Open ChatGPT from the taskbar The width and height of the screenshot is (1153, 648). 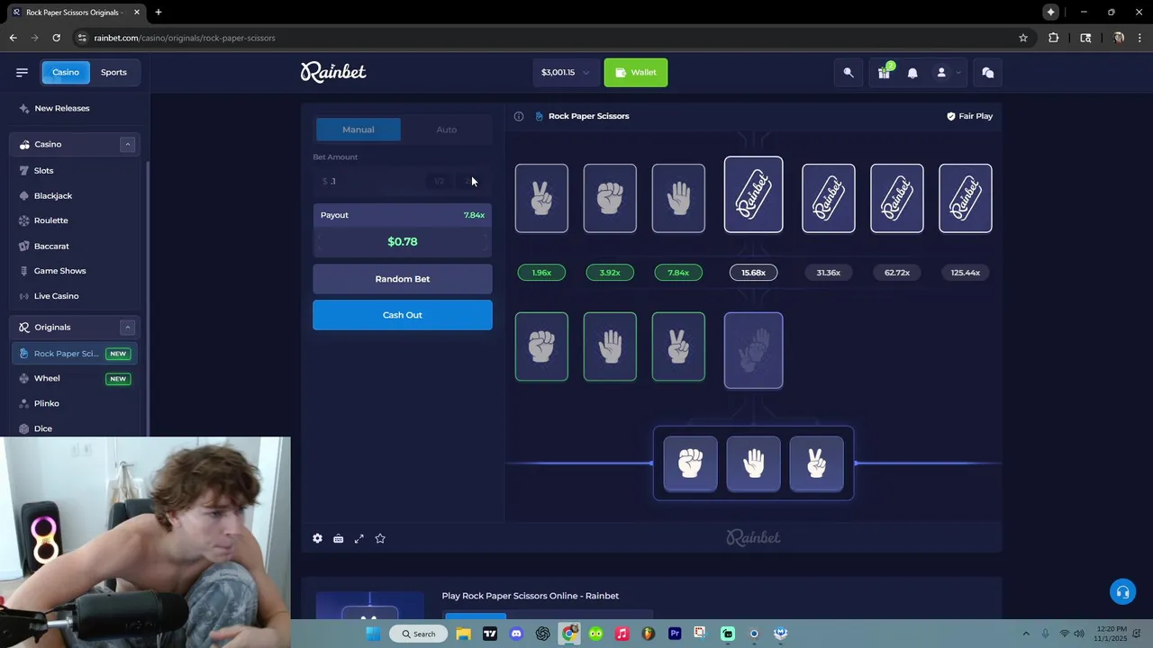(x=542, y=634)
